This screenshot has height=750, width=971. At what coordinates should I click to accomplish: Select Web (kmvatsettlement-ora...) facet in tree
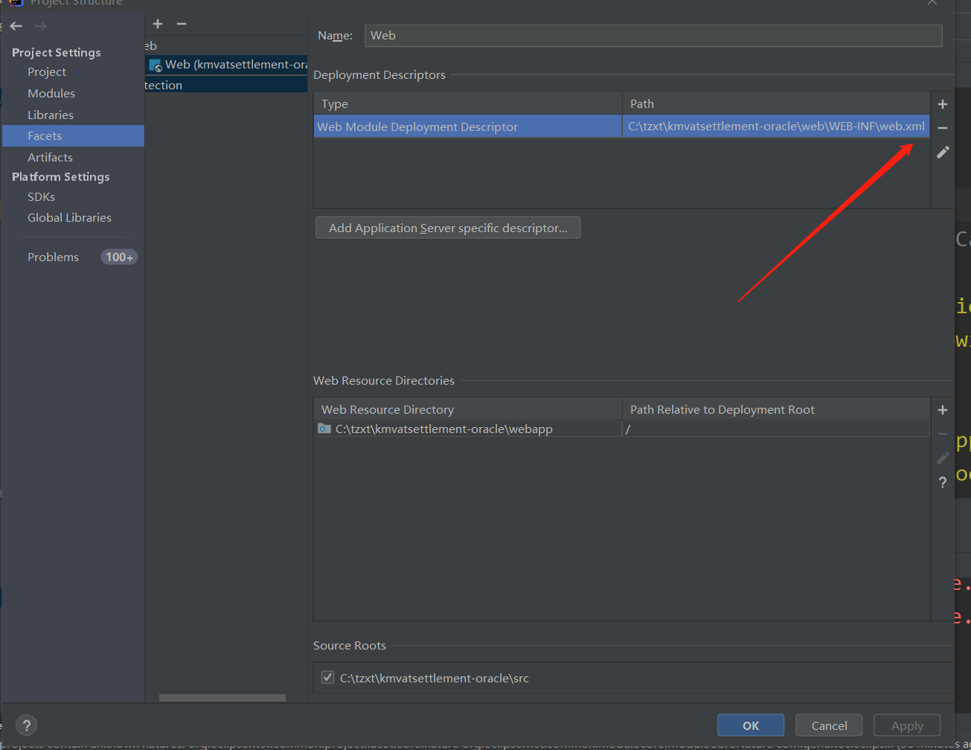click(x=228, y=65)
